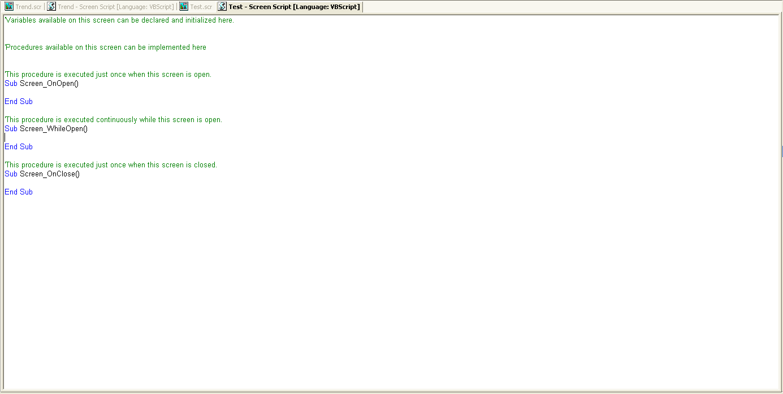The height and width of the screenshot is (394, 783).
Task: Click End Sub below Screen_WhileOpen
Action: [19, 147]
